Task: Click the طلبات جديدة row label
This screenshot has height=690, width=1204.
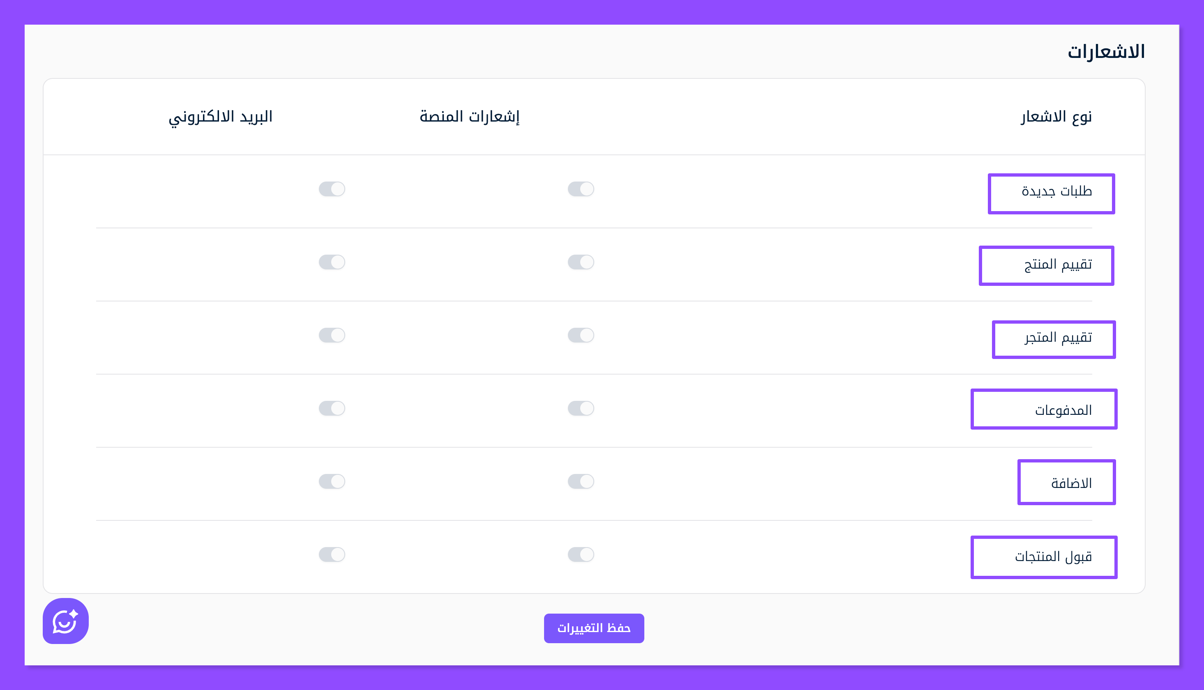Action: point(1056,191)
